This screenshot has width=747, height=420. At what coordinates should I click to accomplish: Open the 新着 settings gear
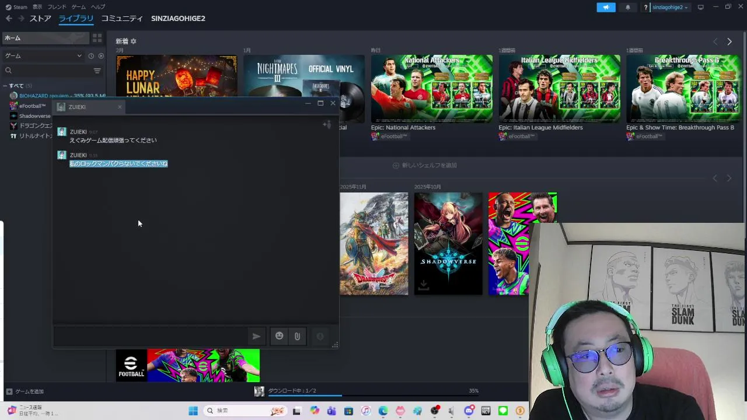tap(133, 41)
